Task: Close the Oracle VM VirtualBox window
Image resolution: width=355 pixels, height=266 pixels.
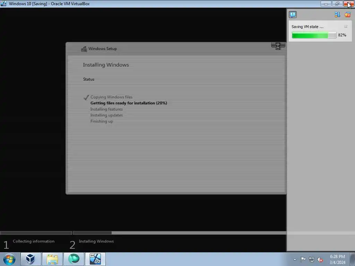Action: click(x=349, y=3)
